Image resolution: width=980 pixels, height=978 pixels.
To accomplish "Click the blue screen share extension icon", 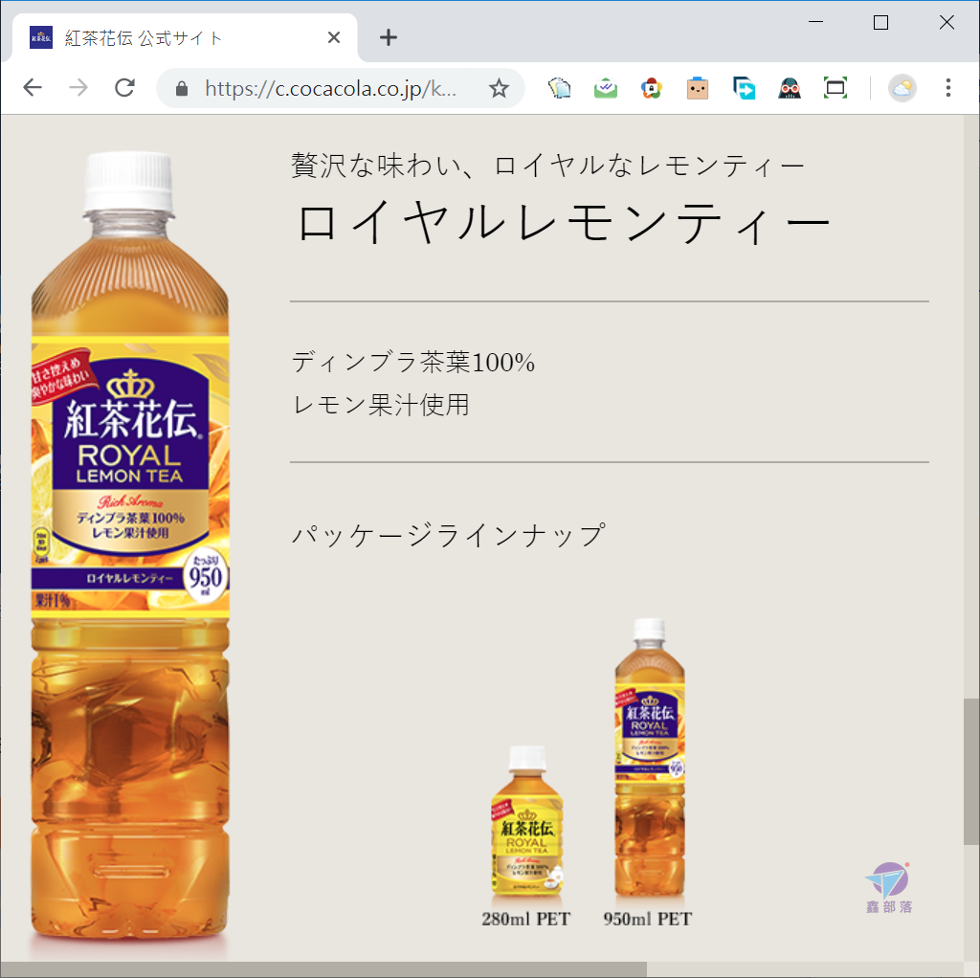I will [744, 88].
